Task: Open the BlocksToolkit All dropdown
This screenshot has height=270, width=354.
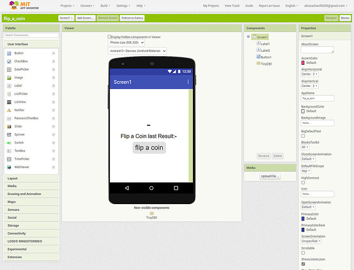Action: (305, 147)
